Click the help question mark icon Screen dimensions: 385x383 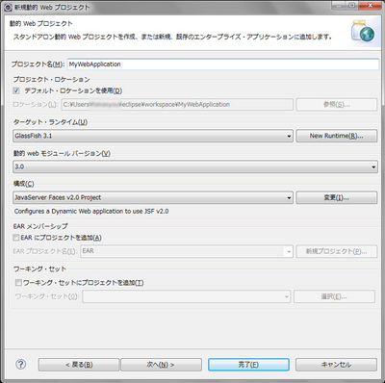[x=21, y=364]
